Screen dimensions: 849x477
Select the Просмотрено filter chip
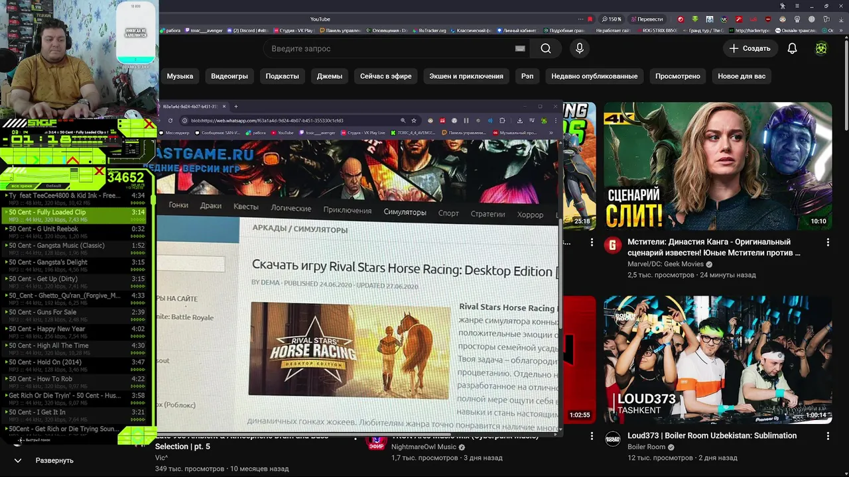pos(677,76)
